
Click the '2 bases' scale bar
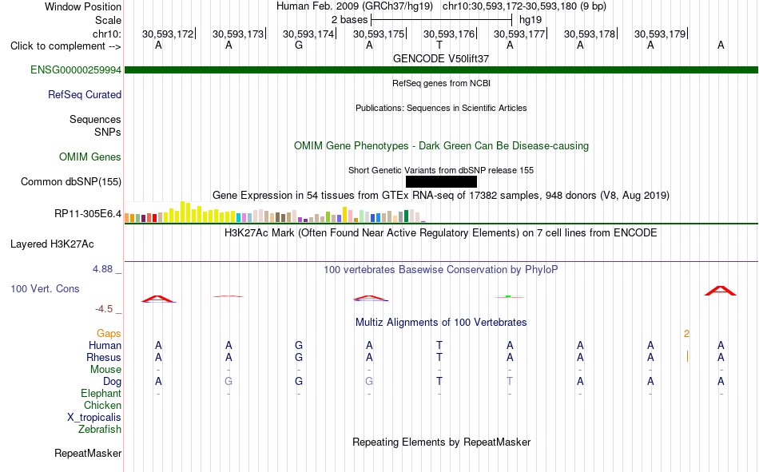click(x=441, y=20)
